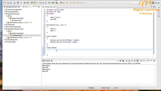This screenshot has width=161, height=91.
Task: Collapse the DefualtContructor project
Action: [5, 14]
